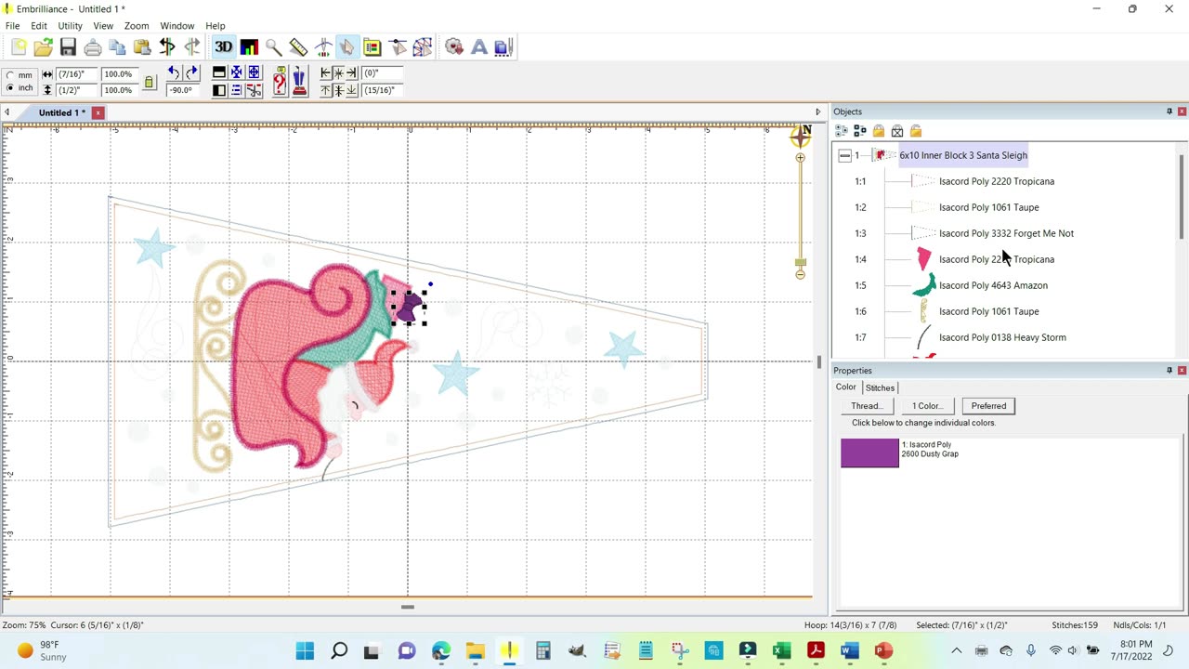Screen dimensions: 1189x669
Task: Click the 1 Color... button
Action: pos(927,406)
